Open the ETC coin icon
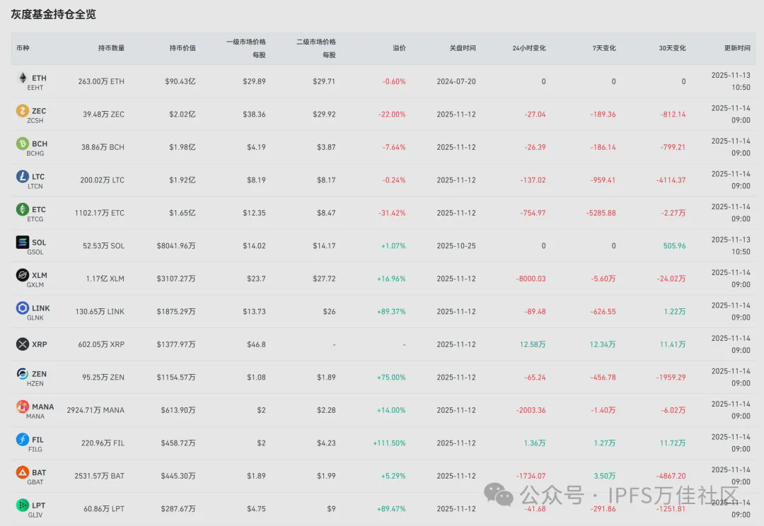 tap(23, 209)
